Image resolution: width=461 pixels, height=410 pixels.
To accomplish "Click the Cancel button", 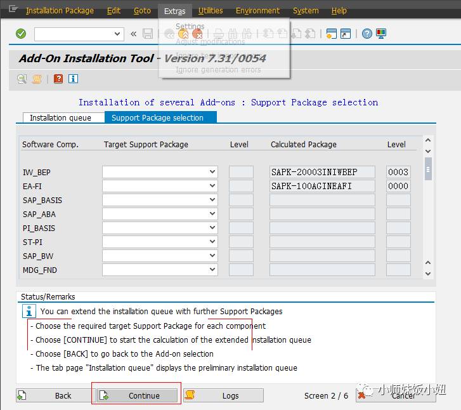I will click(396, 395).
